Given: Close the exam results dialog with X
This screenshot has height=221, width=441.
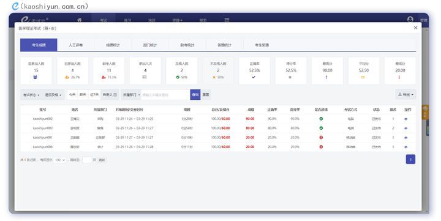Looking at the screenshot, I should click(415, 28).
